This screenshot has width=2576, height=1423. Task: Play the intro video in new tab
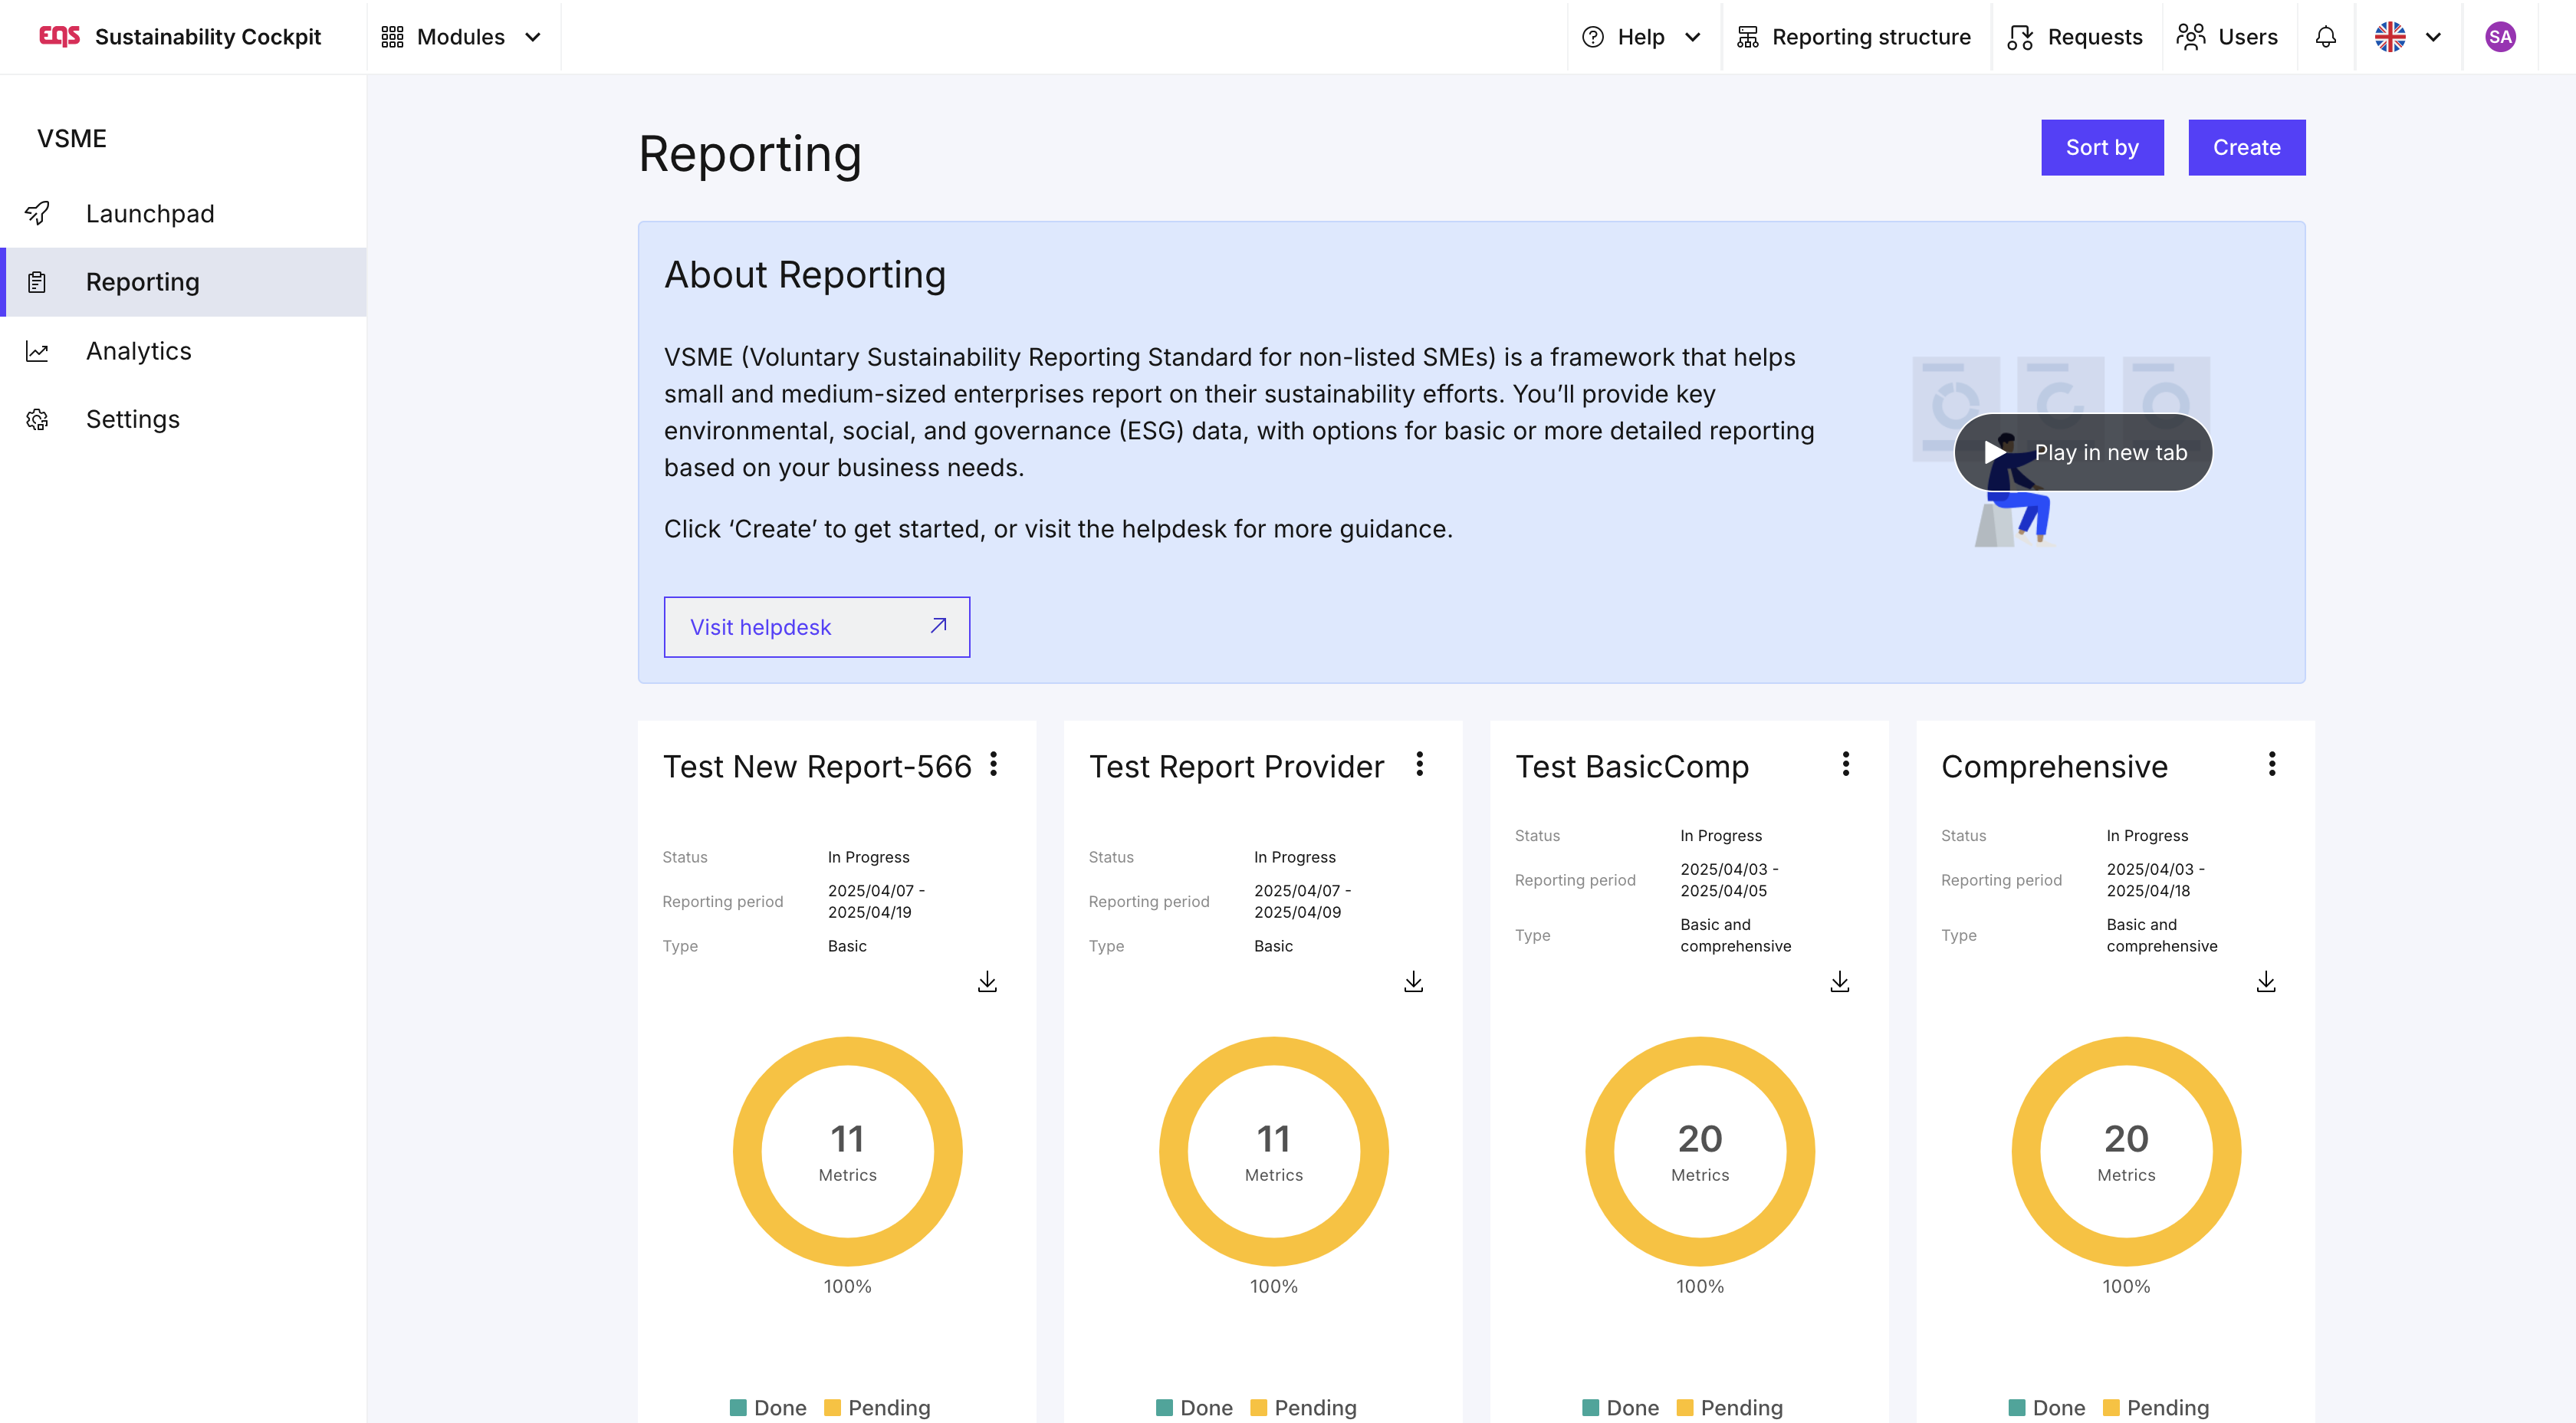(x=2083, y=452)
